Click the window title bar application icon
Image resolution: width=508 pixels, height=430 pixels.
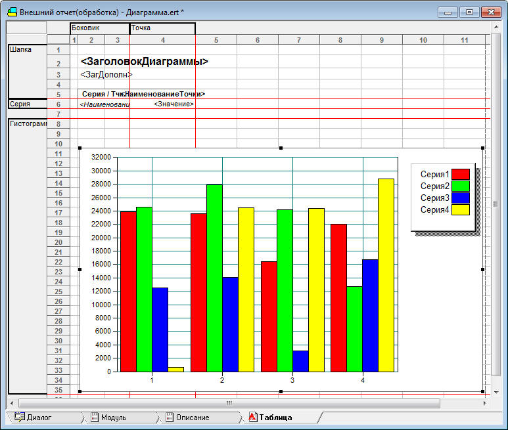click(x=12, y=12)
